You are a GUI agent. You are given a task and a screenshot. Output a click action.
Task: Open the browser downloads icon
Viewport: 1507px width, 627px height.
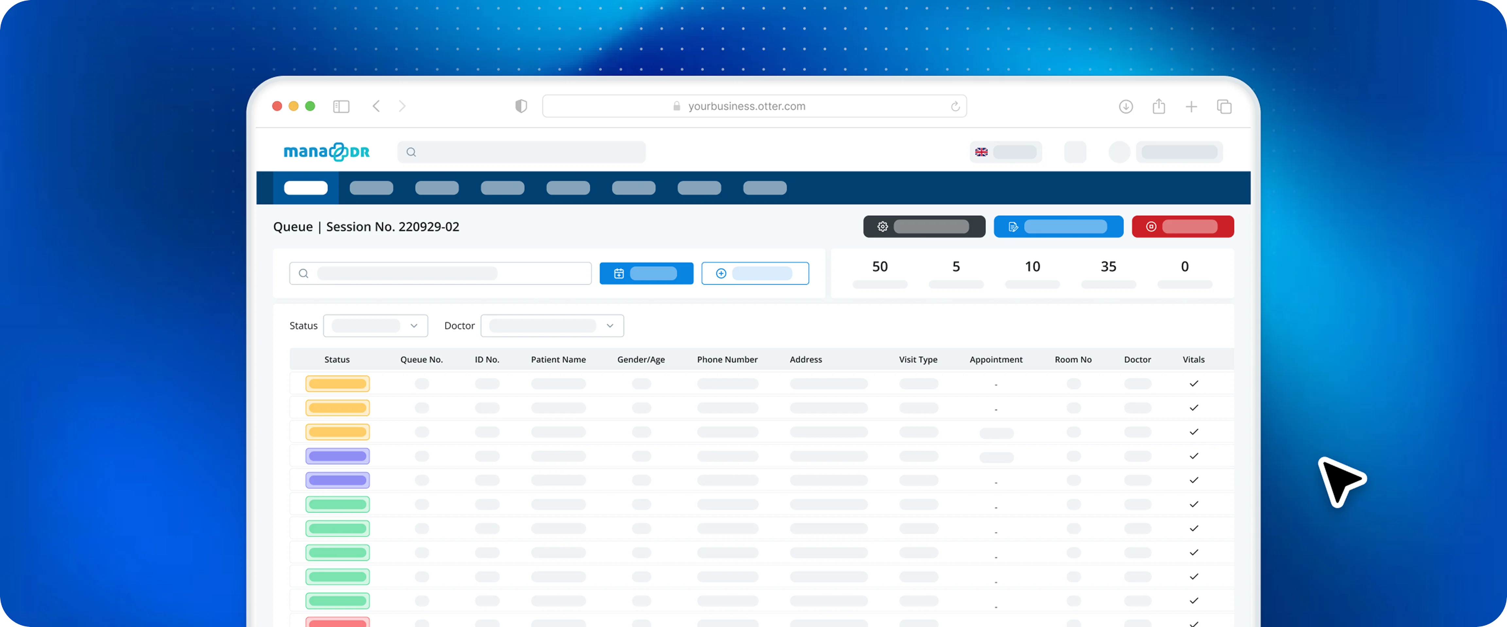pos(1126,106)
